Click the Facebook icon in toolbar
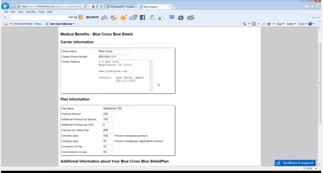 pyautogui.click(x=142, y=17)
